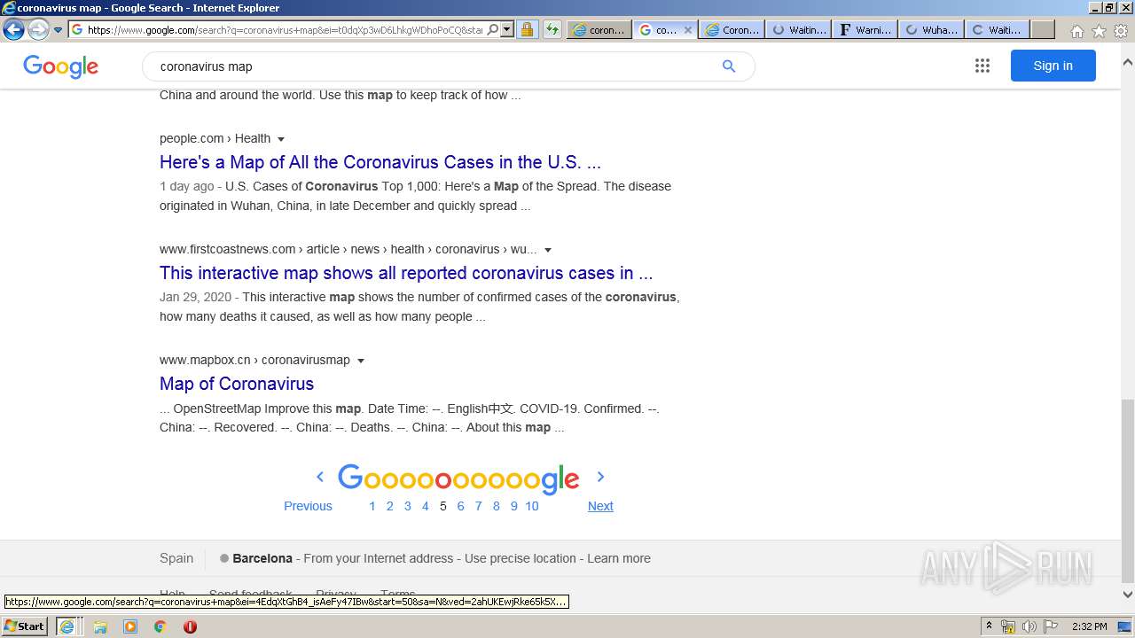Click the Next pagination link

(600, 506)
